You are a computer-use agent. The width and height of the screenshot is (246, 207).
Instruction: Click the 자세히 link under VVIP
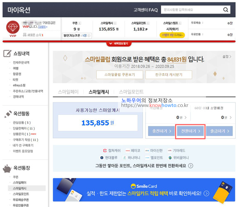42,27
